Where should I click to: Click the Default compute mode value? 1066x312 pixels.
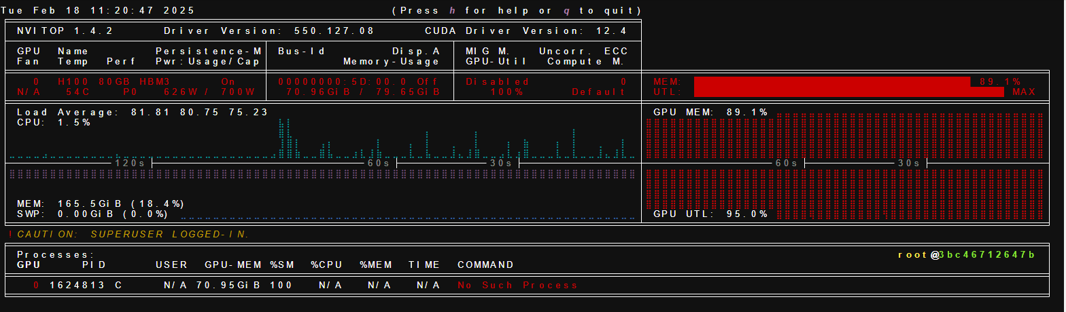(600, 92)
